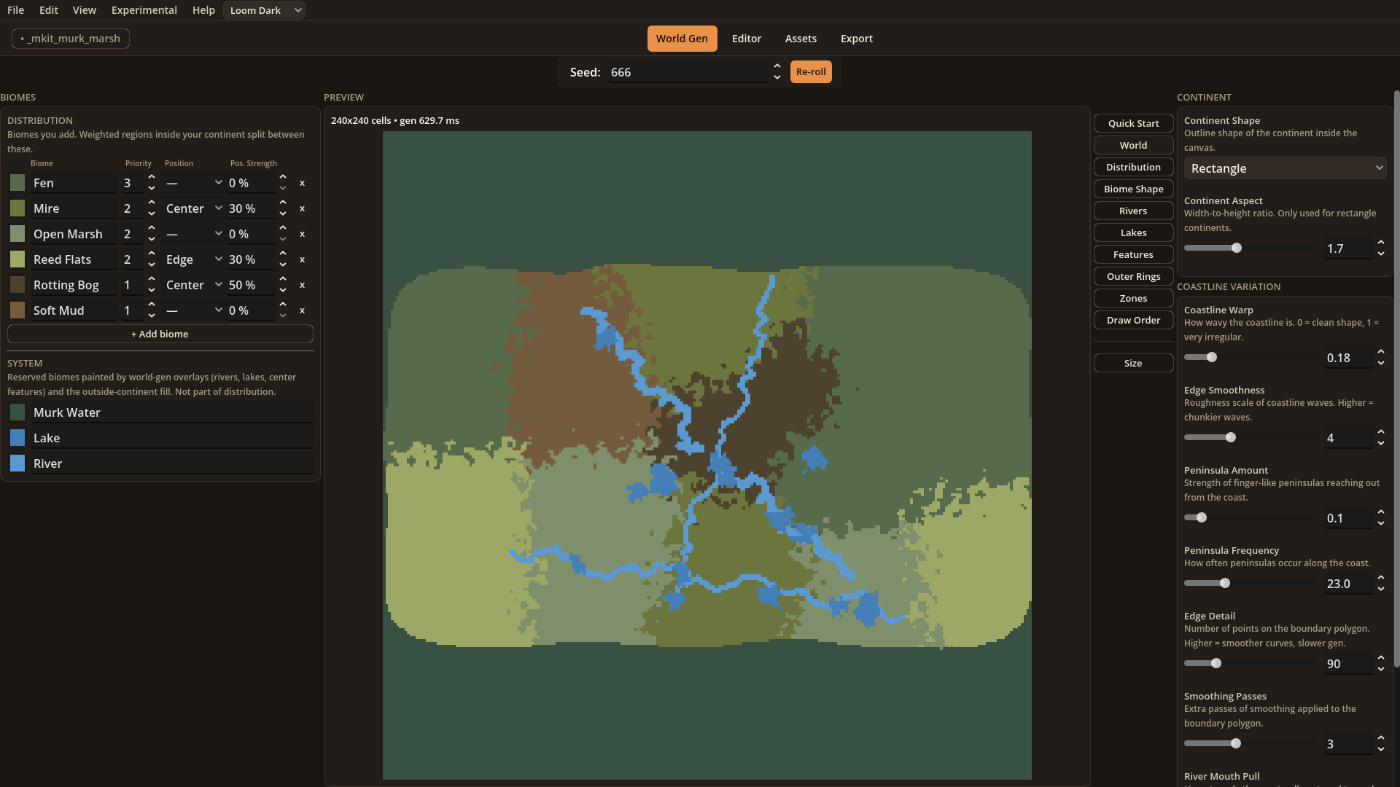Viewport: 1400px width, 787px height.
Task: Jump to the Outer Rings section
Action: pyautogui.click(x=1133, y=276)
